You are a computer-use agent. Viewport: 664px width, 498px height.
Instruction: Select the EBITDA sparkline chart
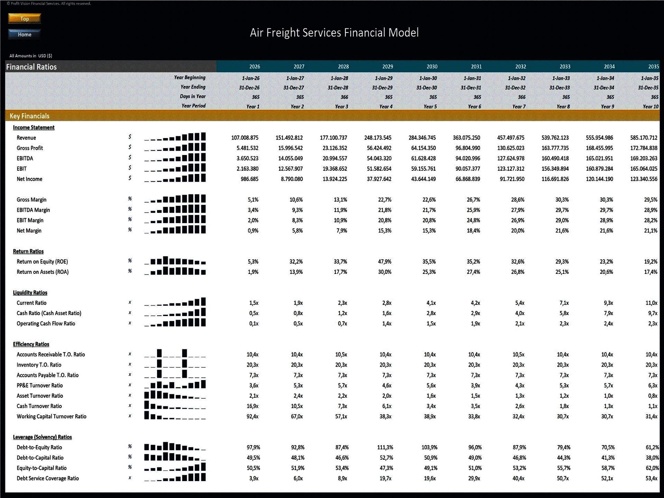(175, 158)
